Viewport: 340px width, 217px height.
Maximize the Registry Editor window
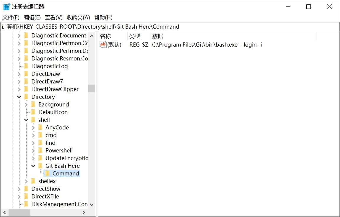(309, 7)
